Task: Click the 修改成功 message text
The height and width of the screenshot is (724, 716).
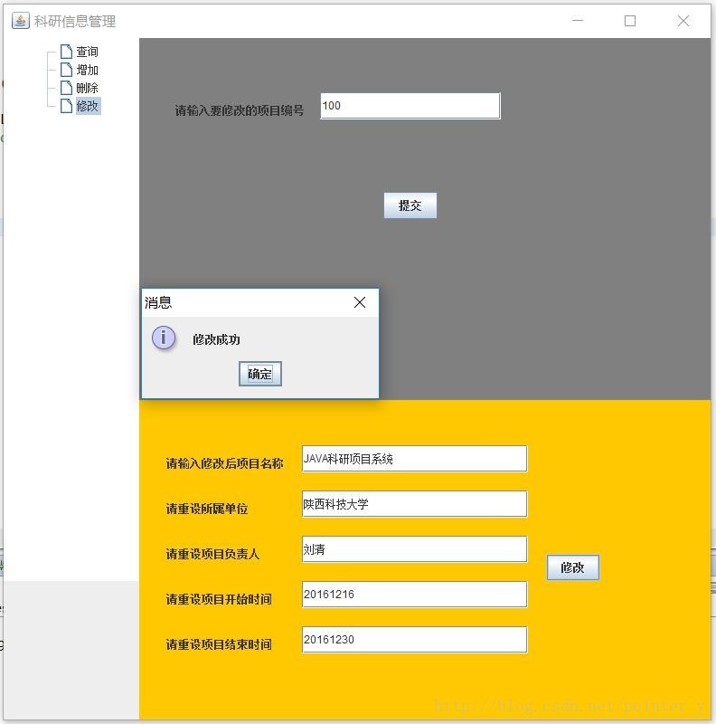Action: [x=216, y=339]
